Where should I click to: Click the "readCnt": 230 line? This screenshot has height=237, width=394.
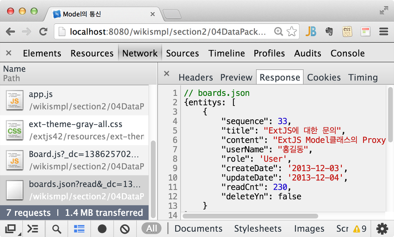(256, 187)
